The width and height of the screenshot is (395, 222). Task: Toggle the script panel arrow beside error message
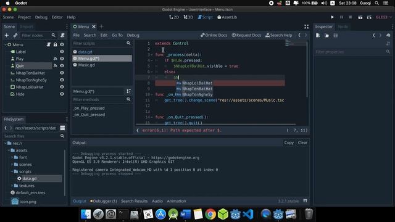138,130
